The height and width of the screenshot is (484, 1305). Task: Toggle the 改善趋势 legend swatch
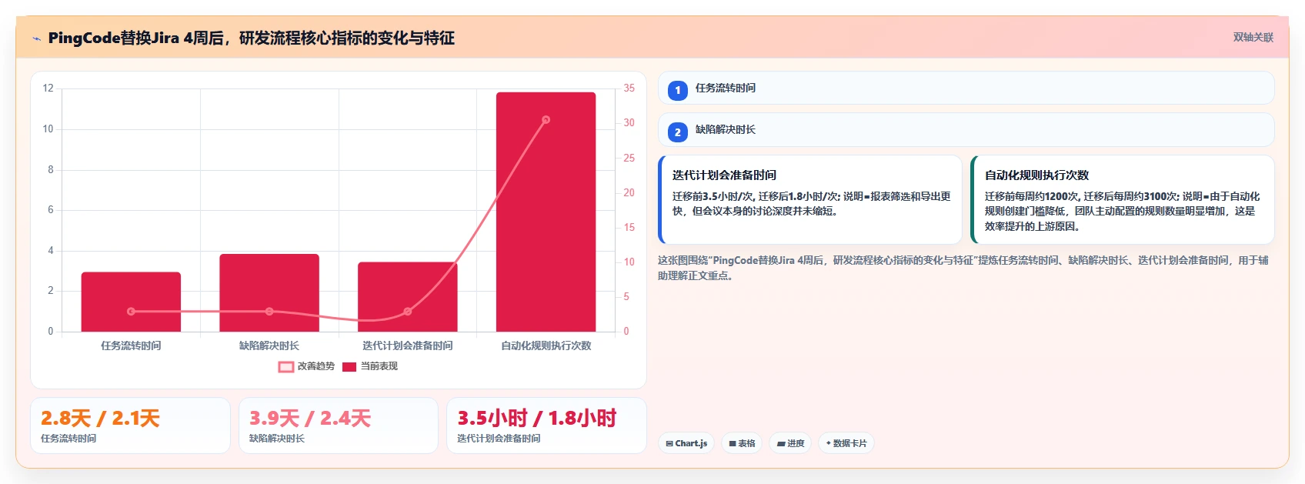pos(286,367)
